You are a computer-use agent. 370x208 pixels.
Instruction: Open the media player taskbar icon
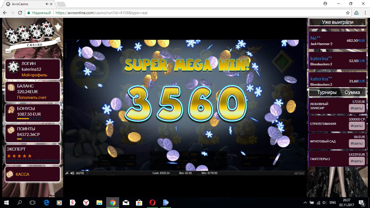(x=59, y=202)
